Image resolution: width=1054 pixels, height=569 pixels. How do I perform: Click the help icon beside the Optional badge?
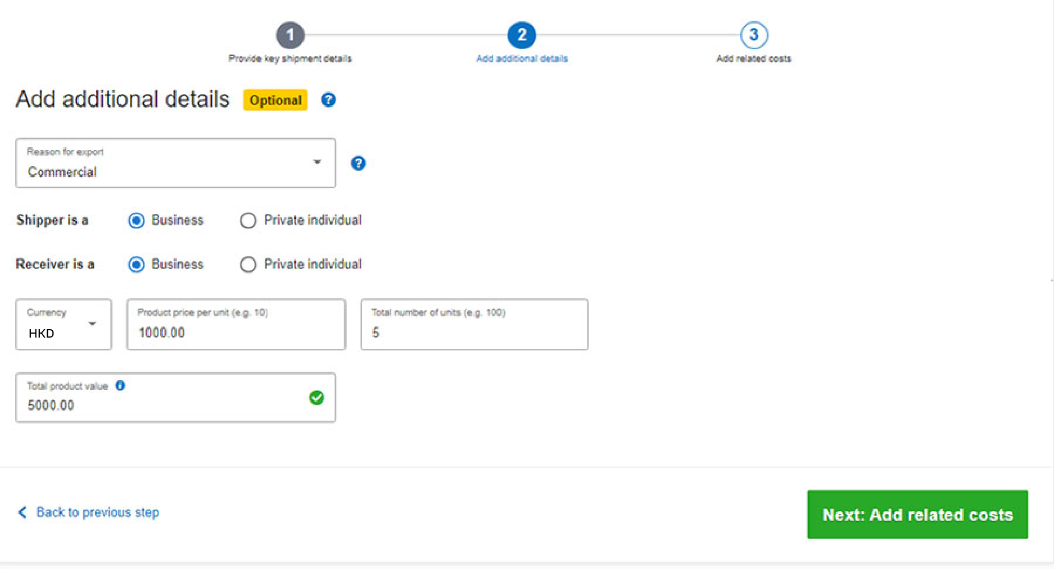(328, 100)
